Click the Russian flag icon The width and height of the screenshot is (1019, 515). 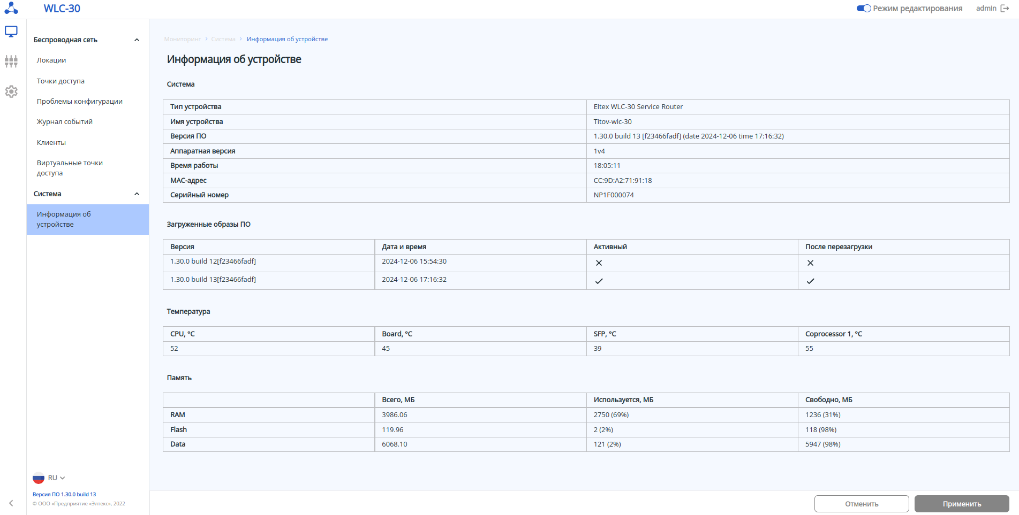click(39, 478)
